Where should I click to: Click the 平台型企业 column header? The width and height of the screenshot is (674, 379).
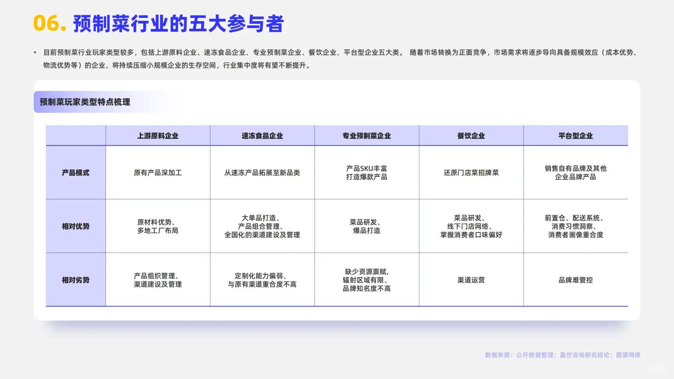click(x=575, y=136)
